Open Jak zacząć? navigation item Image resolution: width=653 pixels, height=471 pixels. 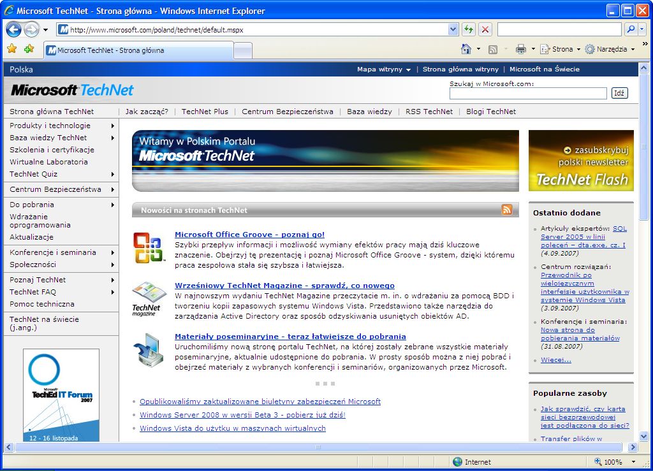(x=147, y=112)
